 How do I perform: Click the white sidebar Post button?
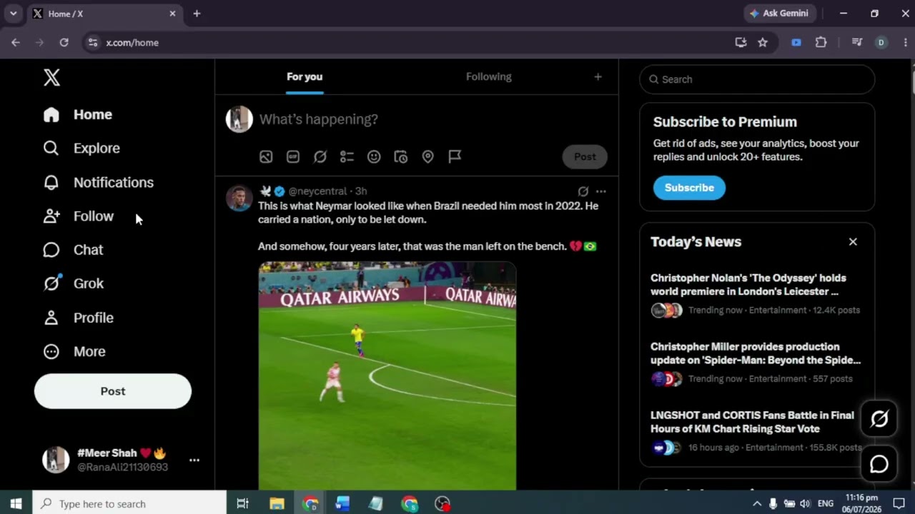[113, 391]
